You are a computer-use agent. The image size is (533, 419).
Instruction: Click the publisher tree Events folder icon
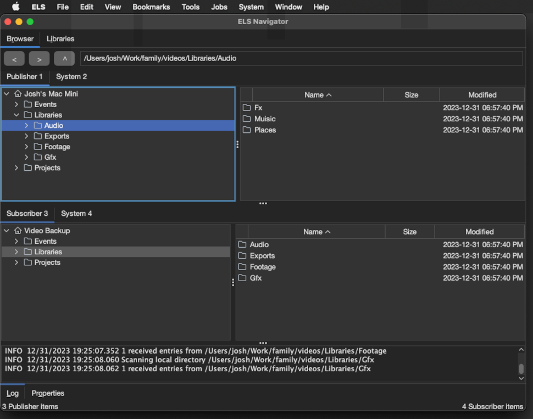pyautogui.click(x=28, y=104)
